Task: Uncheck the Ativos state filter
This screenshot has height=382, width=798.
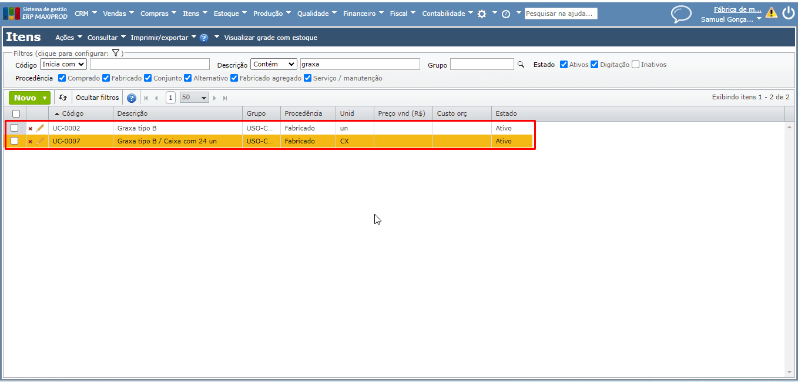Action: [x=564, y=65]
